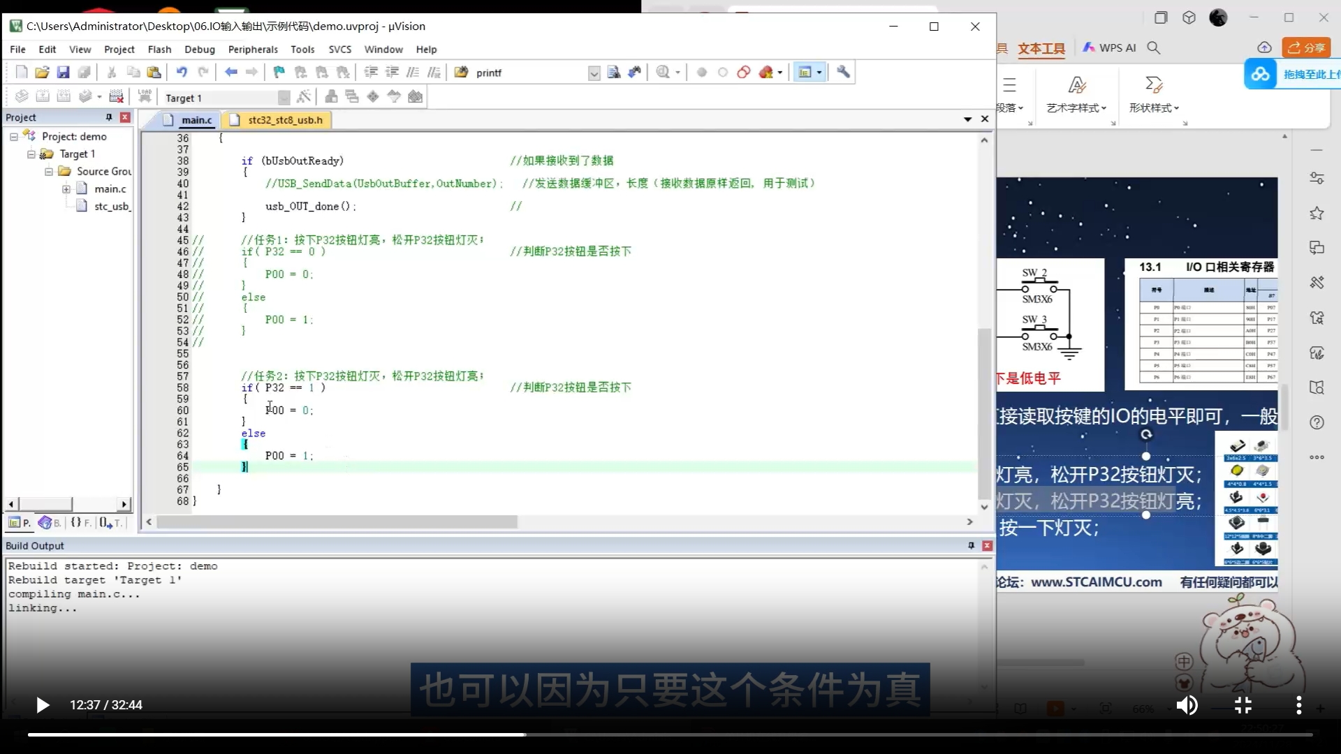The width and height of the screenshot is (1341, 754).
Task: Collapse the Source Group tree node
Action: pyautogui.click(x=49, y=172)
